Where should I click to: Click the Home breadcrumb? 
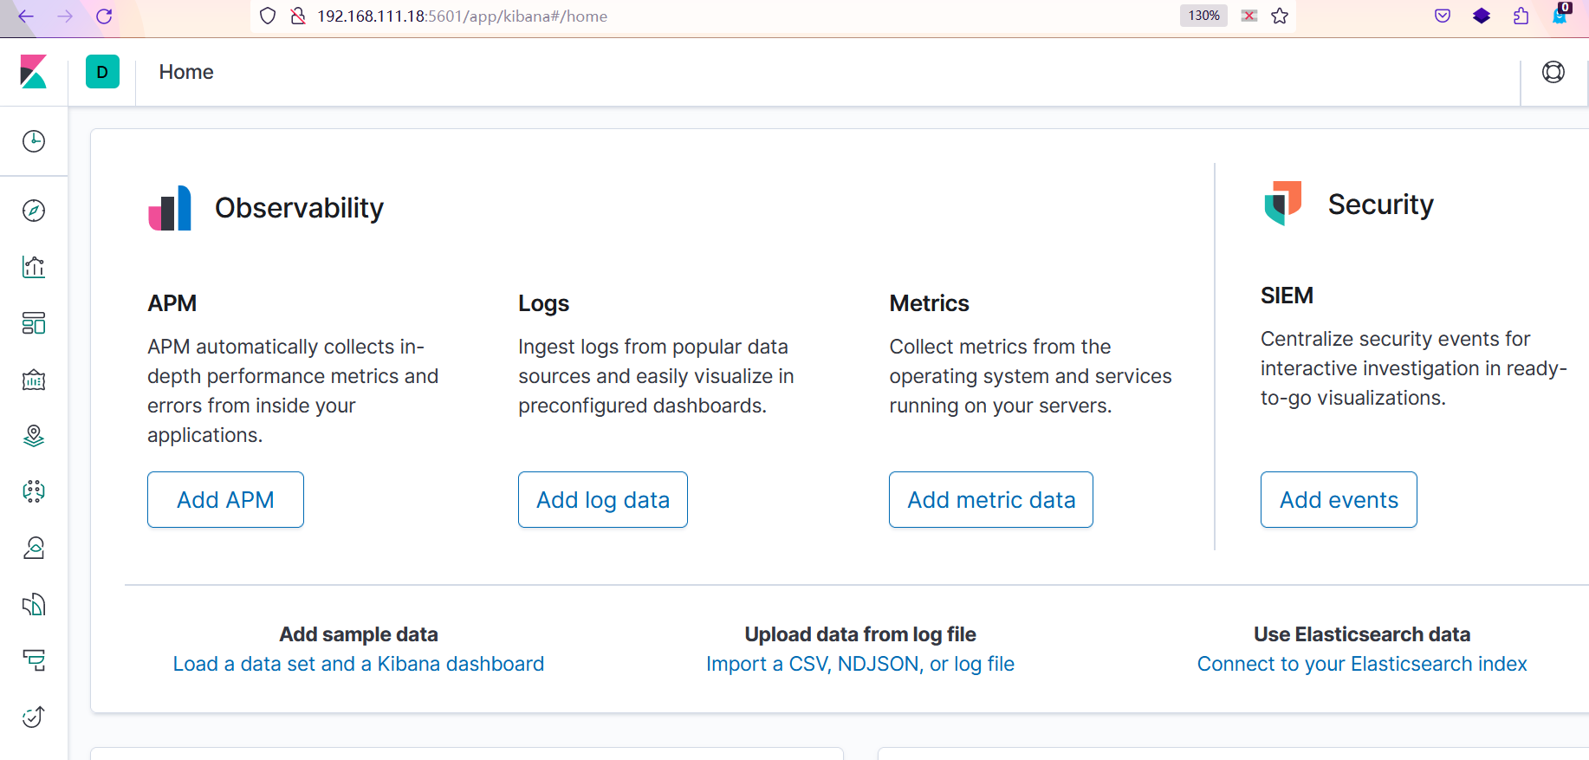click(x=186, y=72)
